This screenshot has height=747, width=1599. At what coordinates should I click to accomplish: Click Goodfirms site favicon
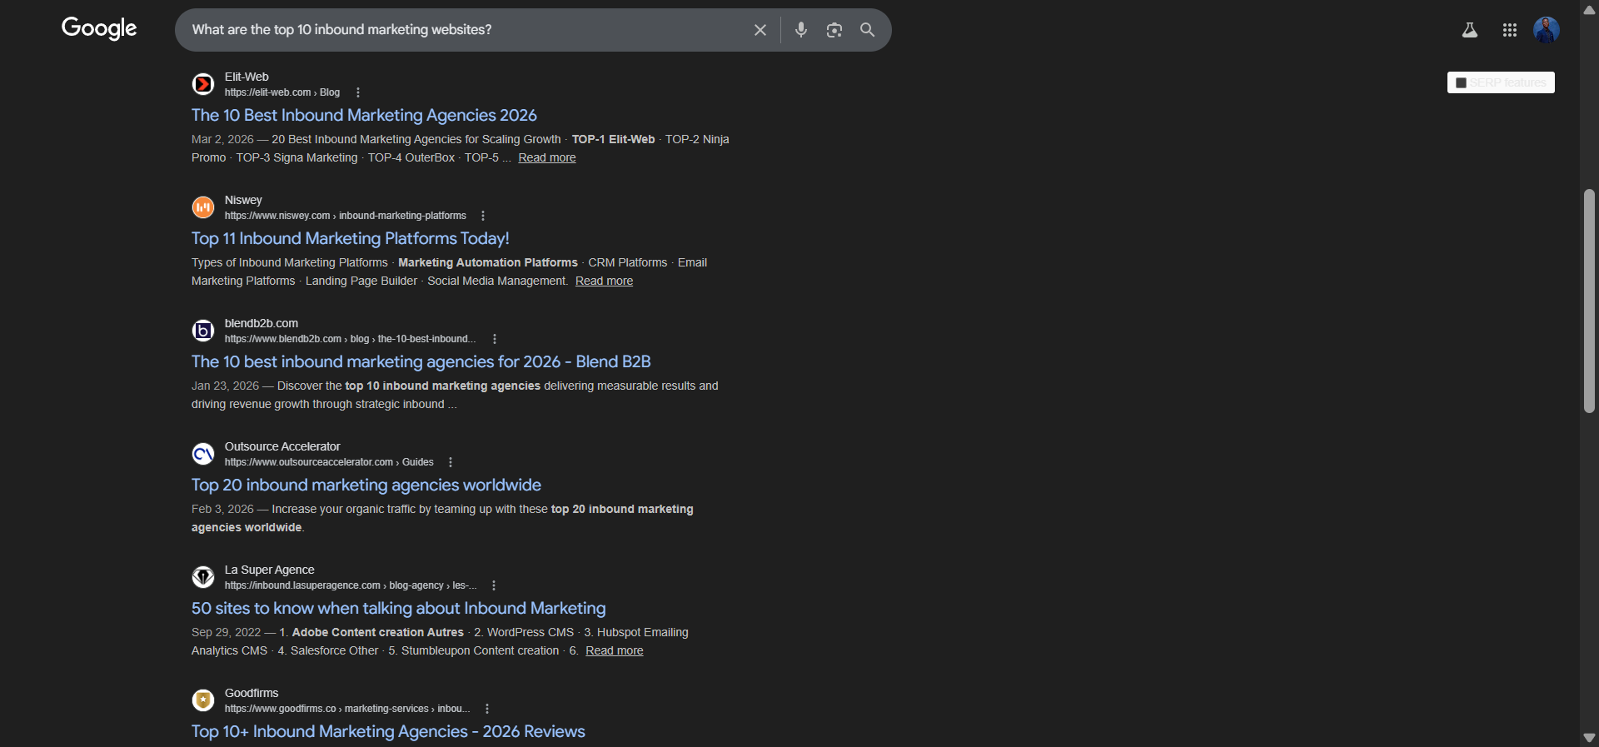click(203, 700)
